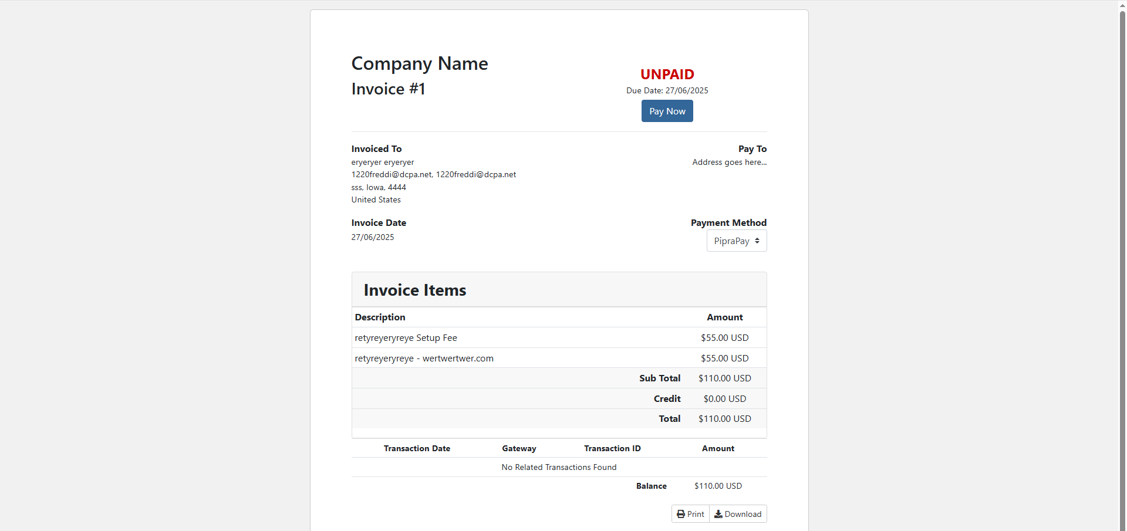
Task: Click the sss, Iowa, 4444 address line
Action: pyautogui.click(x=379, y=187)
